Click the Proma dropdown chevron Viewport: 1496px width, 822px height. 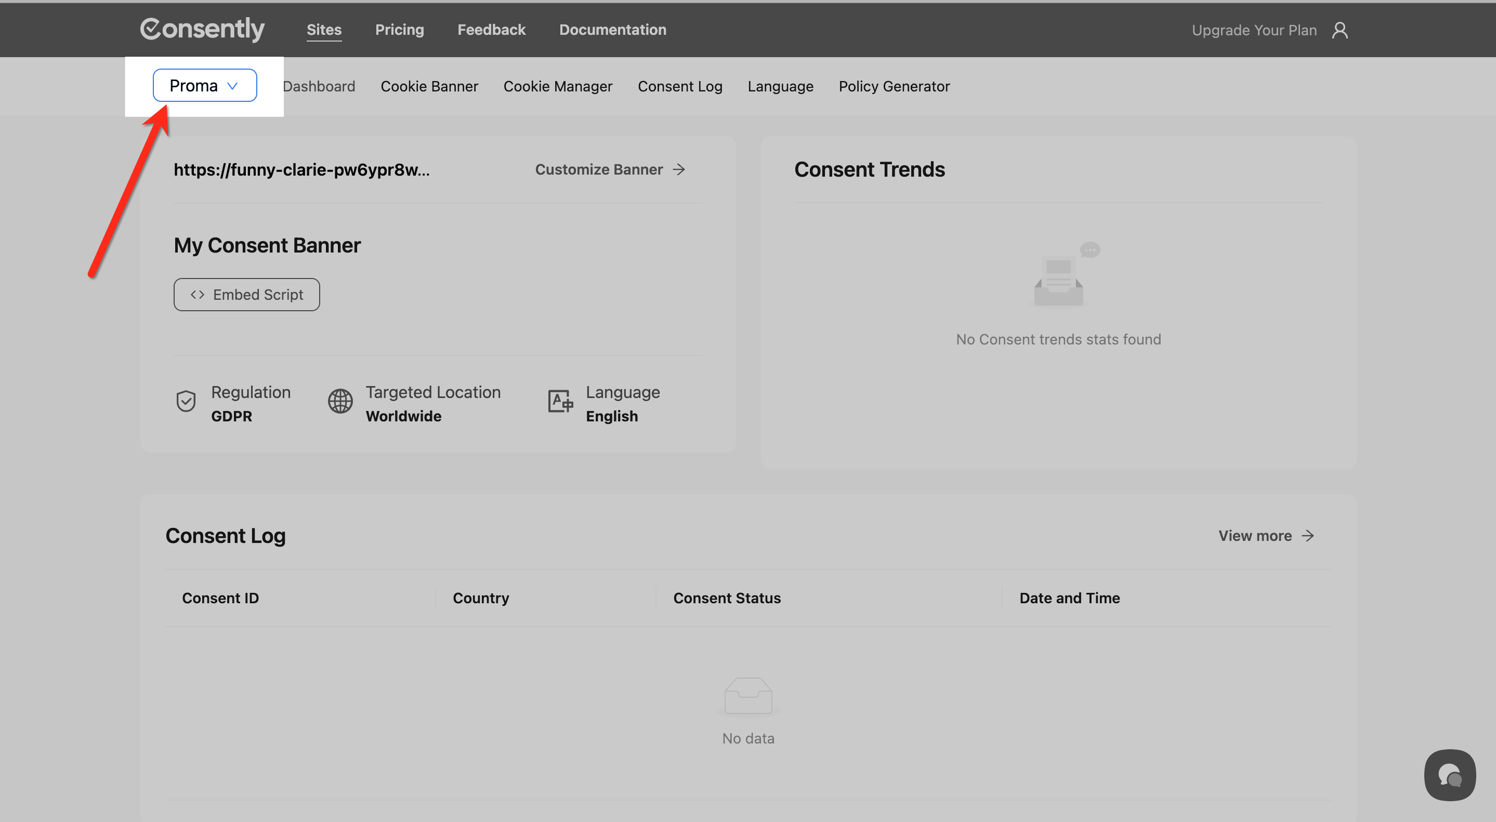[232, 86]
